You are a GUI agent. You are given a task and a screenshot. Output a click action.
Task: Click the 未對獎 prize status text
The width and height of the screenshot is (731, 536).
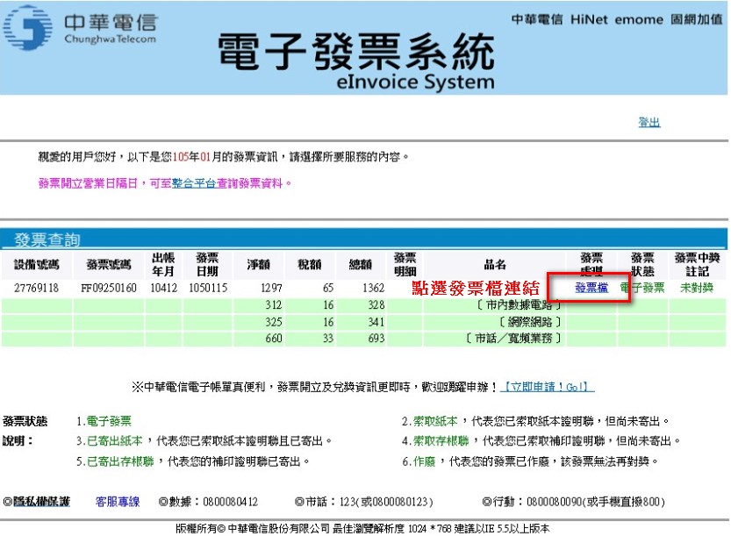pos(697,288)
